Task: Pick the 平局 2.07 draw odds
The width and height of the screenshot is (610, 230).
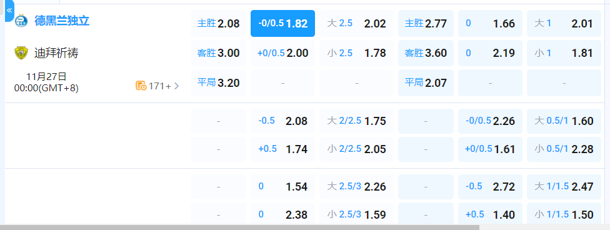Action: 426,83
